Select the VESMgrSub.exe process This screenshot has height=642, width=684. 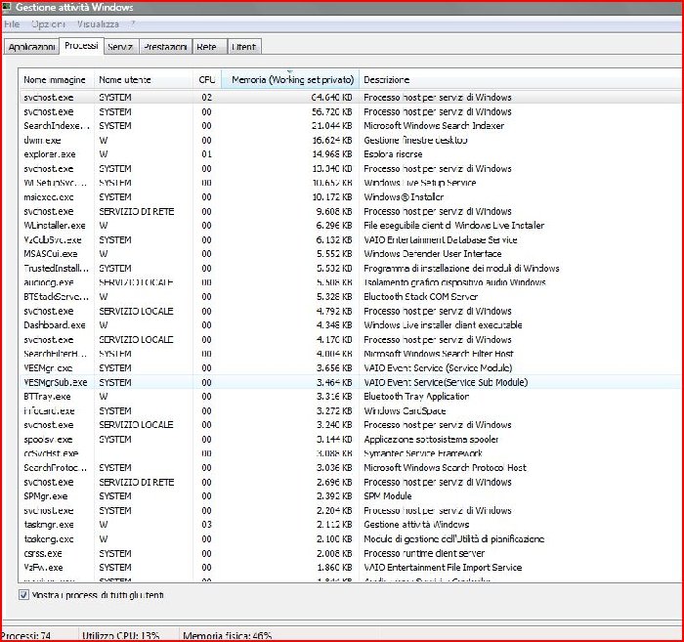[x=350, y=382]
